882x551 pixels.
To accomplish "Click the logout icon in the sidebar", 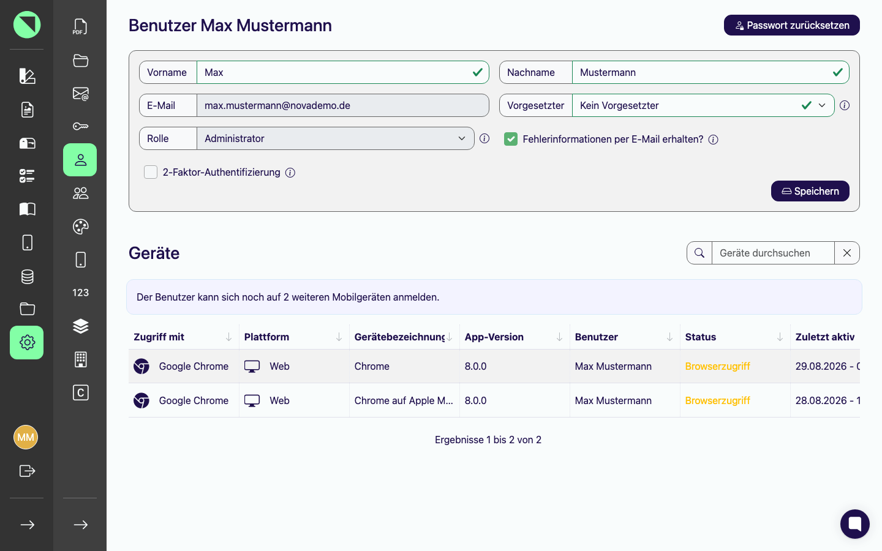I will pos(27,471).
